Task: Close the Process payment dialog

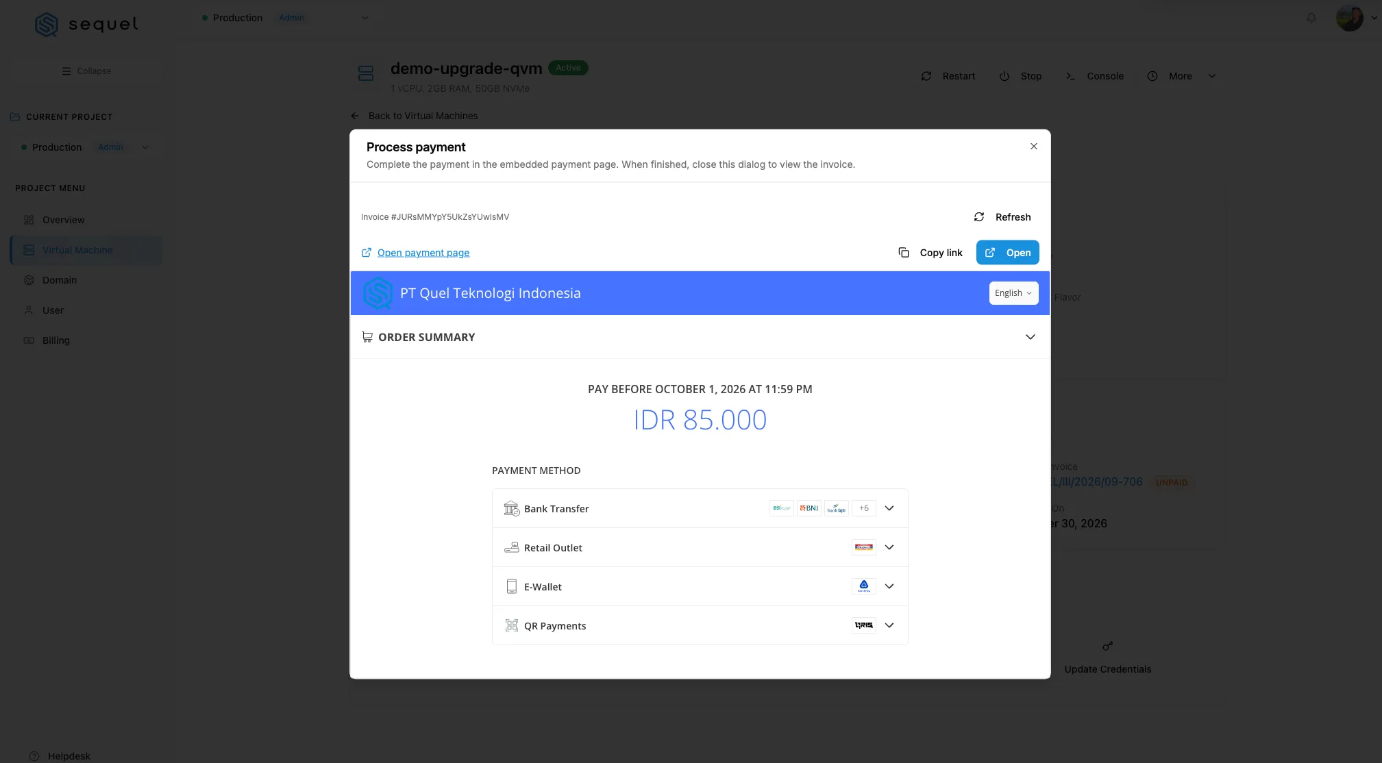Action: 1034,147
